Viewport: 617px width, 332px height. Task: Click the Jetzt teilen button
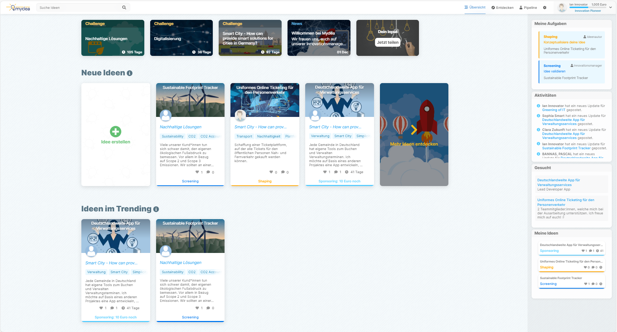pos(388,42)
